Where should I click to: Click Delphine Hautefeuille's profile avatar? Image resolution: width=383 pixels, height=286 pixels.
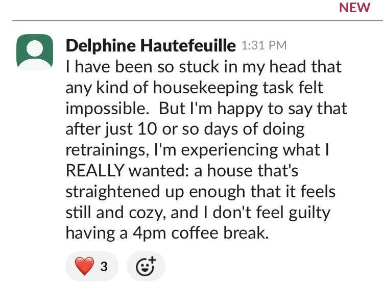[x=35, y=52]
